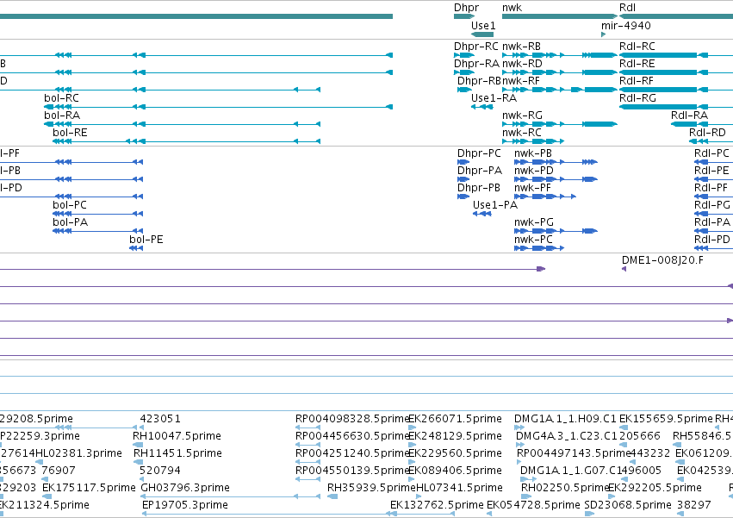
Task: Select EST SD23068.5prime
Action: point(628,505)
